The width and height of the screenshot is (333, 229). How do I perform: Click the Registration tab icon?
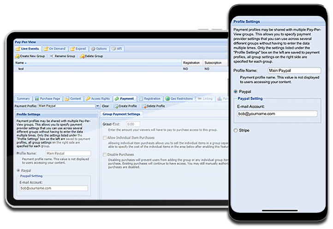tap(141, 98)
